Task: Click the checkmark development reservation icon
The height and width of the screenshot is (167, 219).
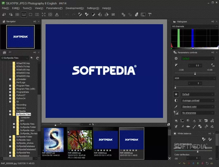Action: (113, 15)
